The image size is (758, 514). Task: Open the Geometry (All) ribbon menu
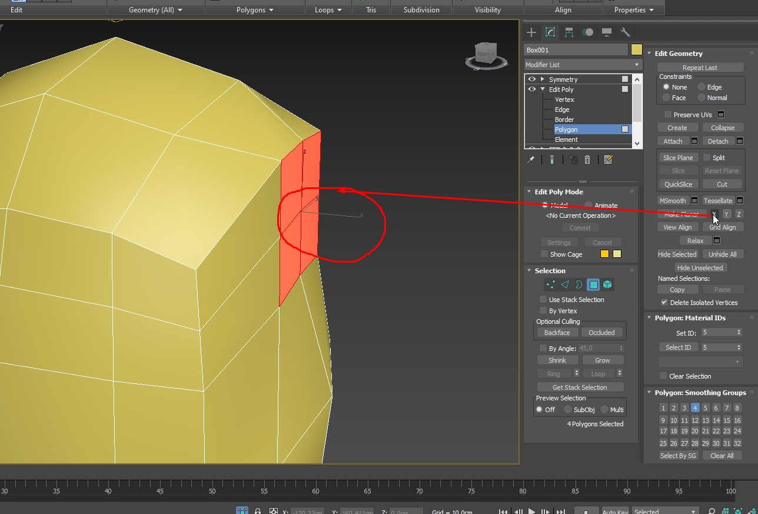coord(155,10)
